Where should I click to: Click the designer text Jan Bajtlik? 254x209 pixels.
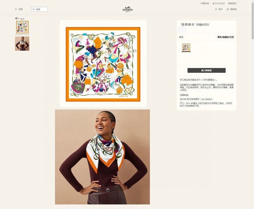[x=196, y=99]
